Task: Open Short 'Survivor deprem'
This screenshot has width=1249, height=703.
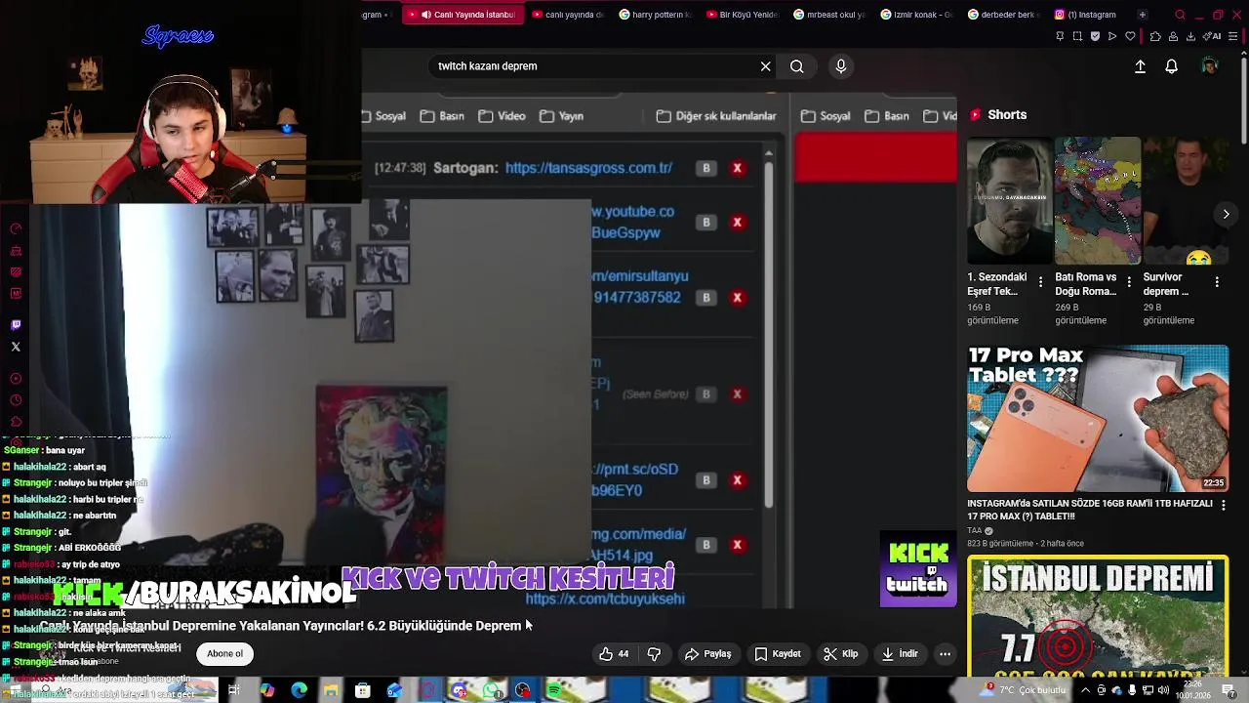Action: 1186,201
